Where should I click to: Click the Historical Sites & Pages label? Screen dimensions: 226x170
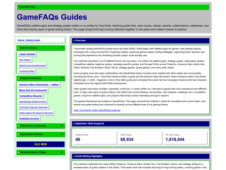(33, 152)
